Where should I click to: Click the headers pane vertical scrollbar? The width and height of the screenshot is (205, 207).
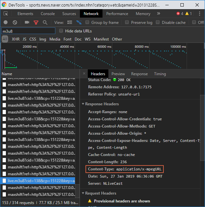point(202,128)
